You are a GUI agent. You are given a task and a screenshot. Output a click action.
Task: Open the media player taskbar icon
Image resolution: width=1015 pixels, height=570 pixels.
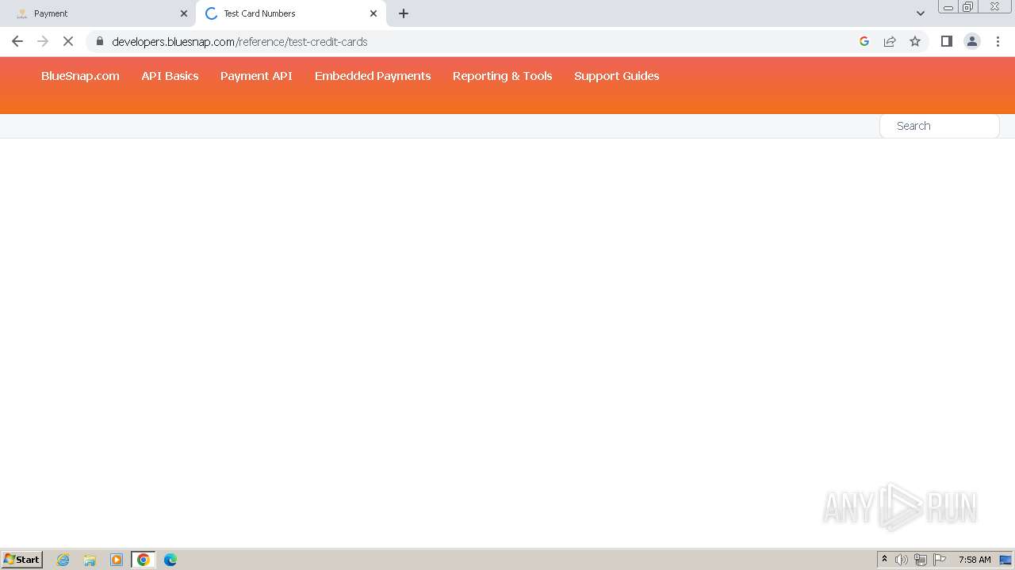click(x=117, y=560)
